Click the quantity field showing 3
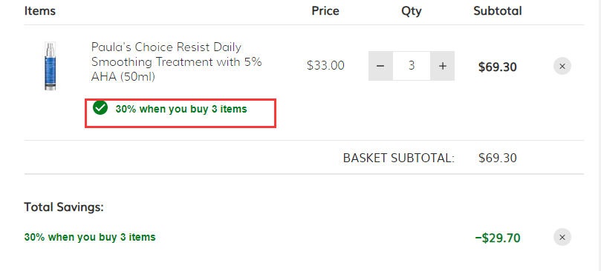 pos(412,66)
